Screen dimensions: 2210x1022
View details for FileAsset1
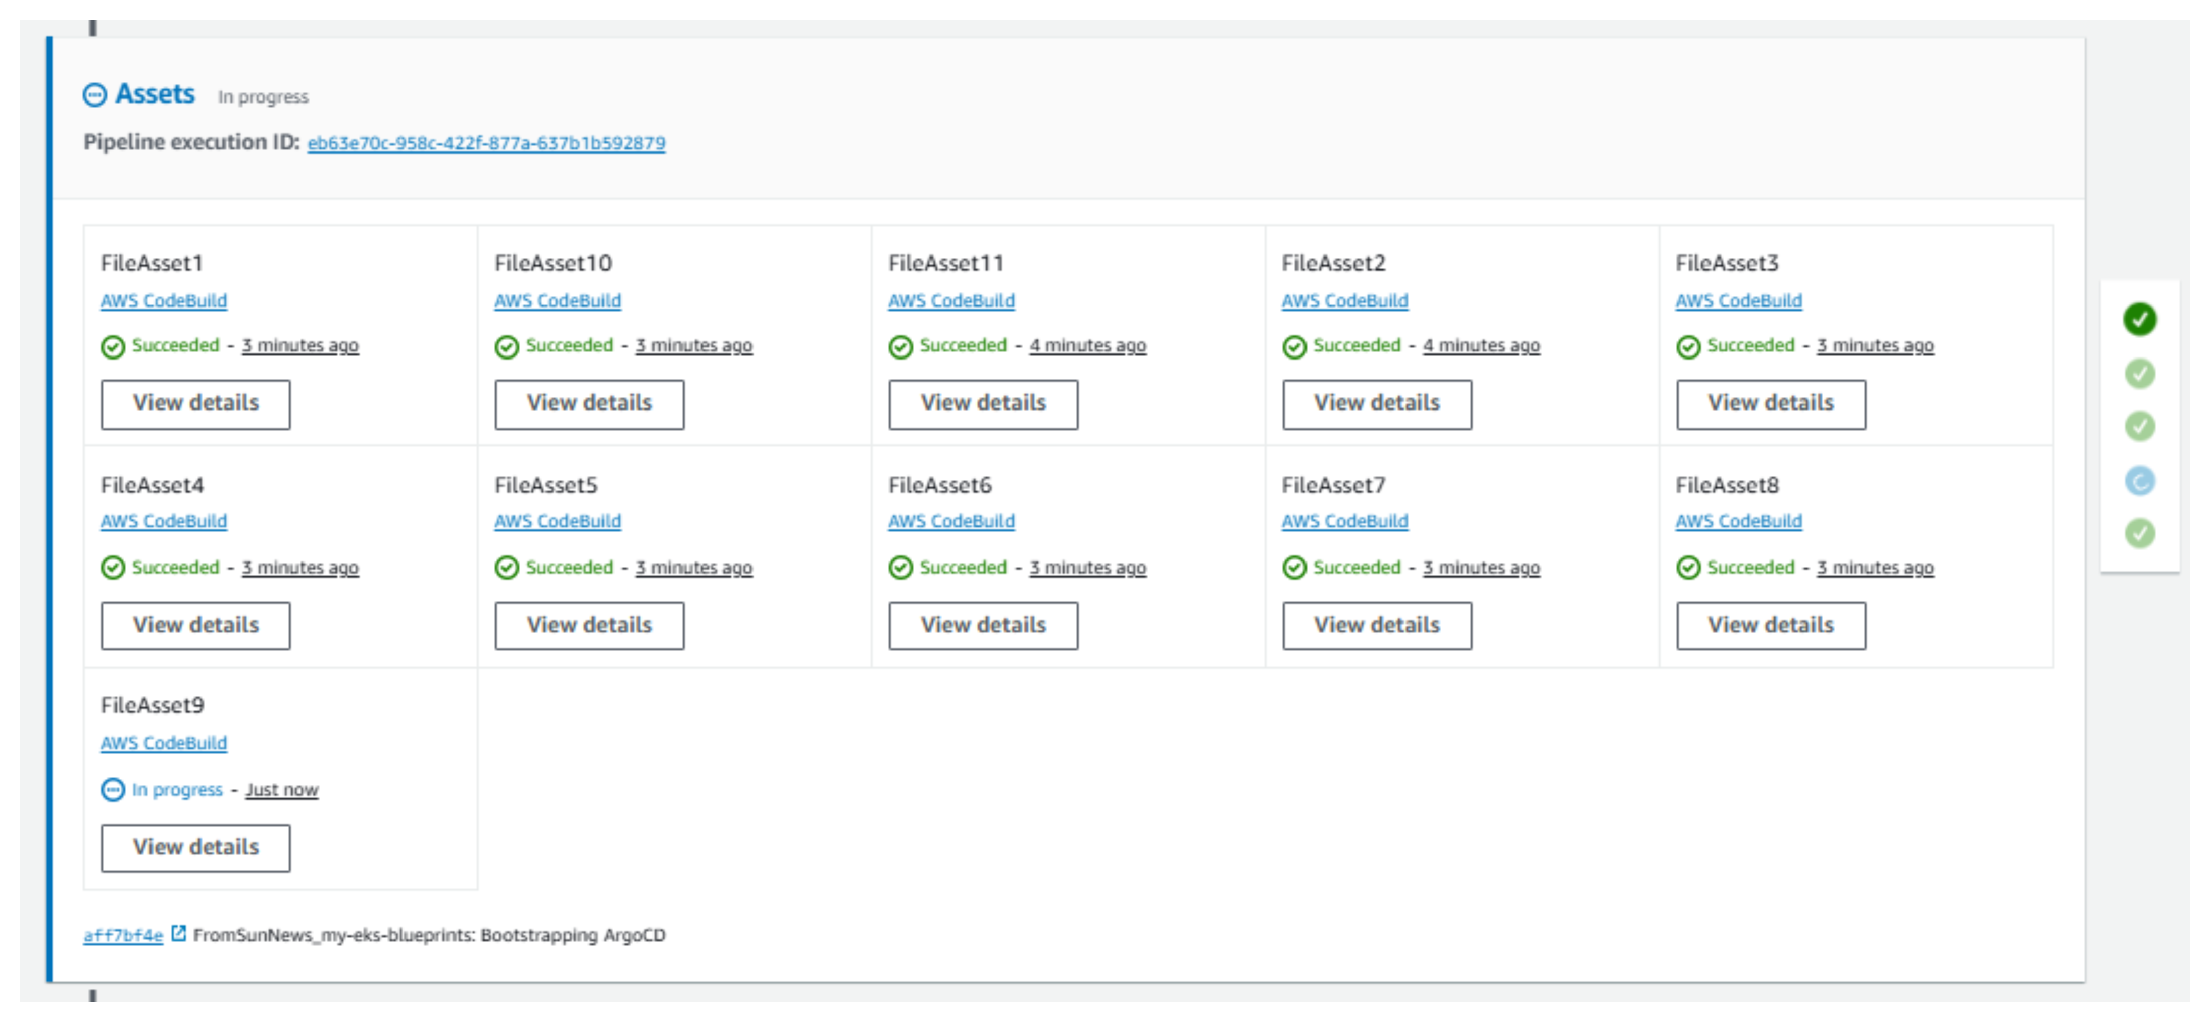(195, 403)
